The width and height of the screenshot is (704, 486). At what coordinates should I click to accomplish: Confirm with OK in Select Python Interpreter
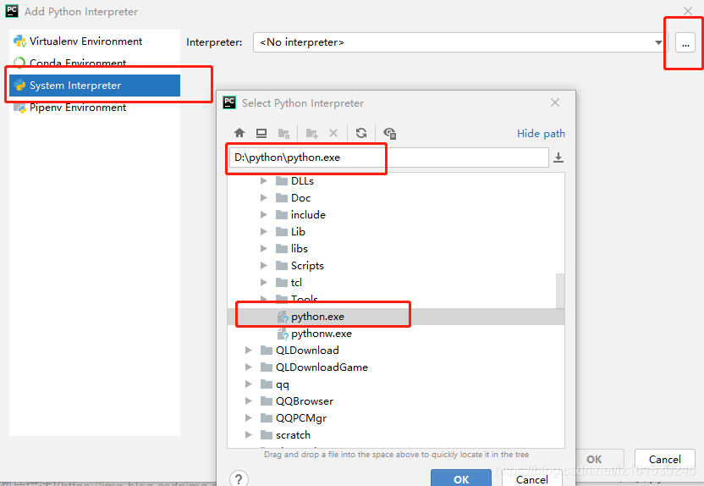[460, 479]
